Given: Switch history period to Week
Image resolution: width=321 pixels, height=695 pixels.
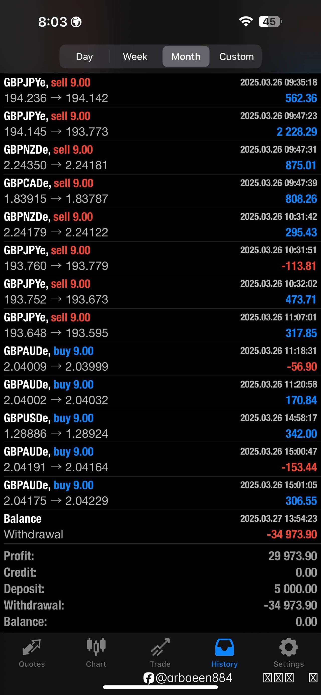Looking at the screenshot, I should (135, 57).
